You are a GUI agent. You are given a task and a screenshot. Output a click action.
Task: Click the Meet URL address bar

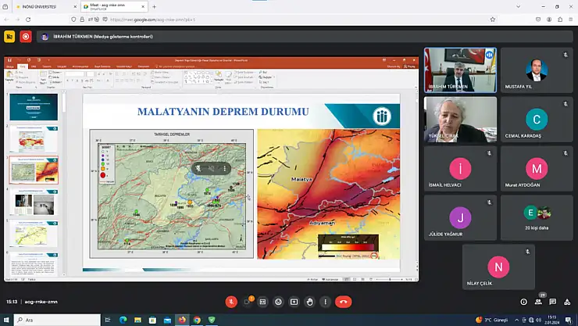[273, 20]
